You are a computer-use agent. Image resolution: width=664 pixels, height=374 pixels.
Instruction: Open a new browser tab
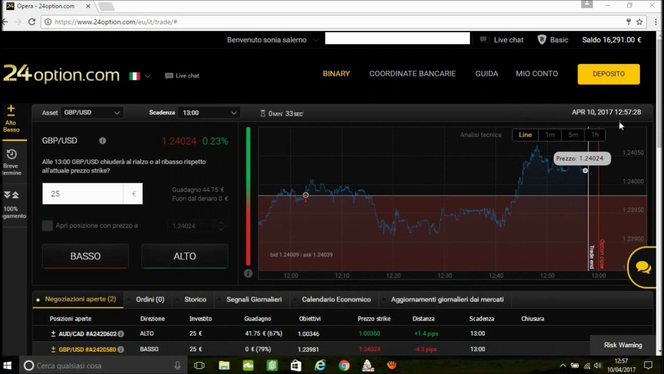[106, 6]
